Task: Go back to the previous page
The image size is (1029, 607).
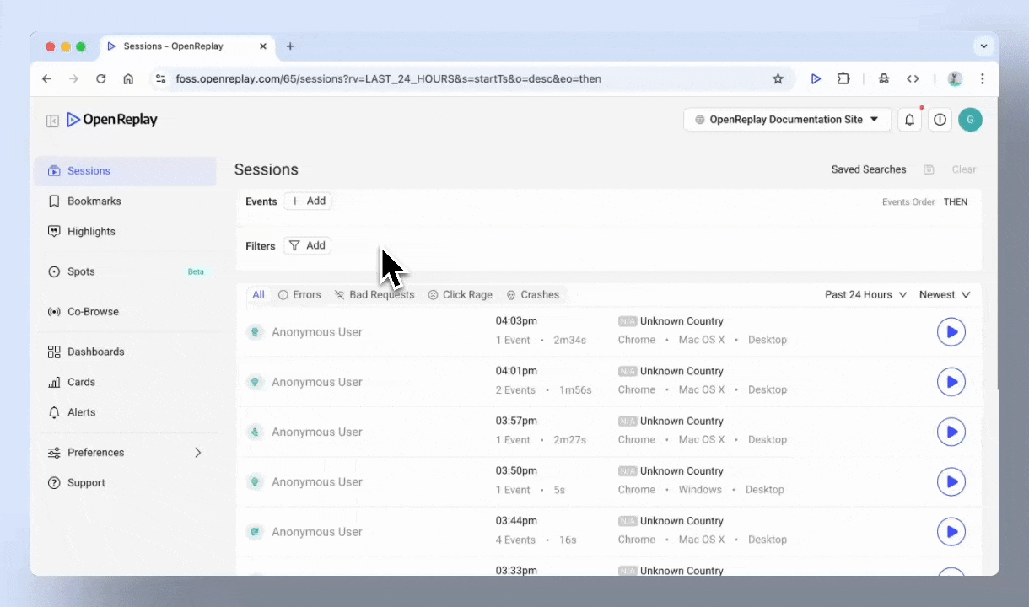Action: point(47,79)
